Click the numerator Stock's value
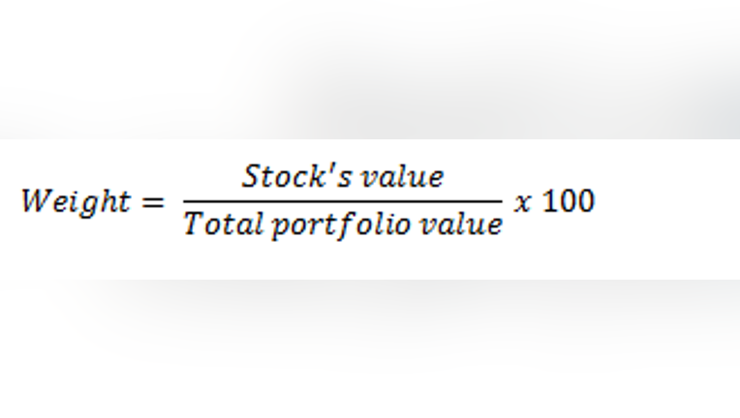This screenshot has height=418, width=740. pyautogui.click(x=343, y=177)
